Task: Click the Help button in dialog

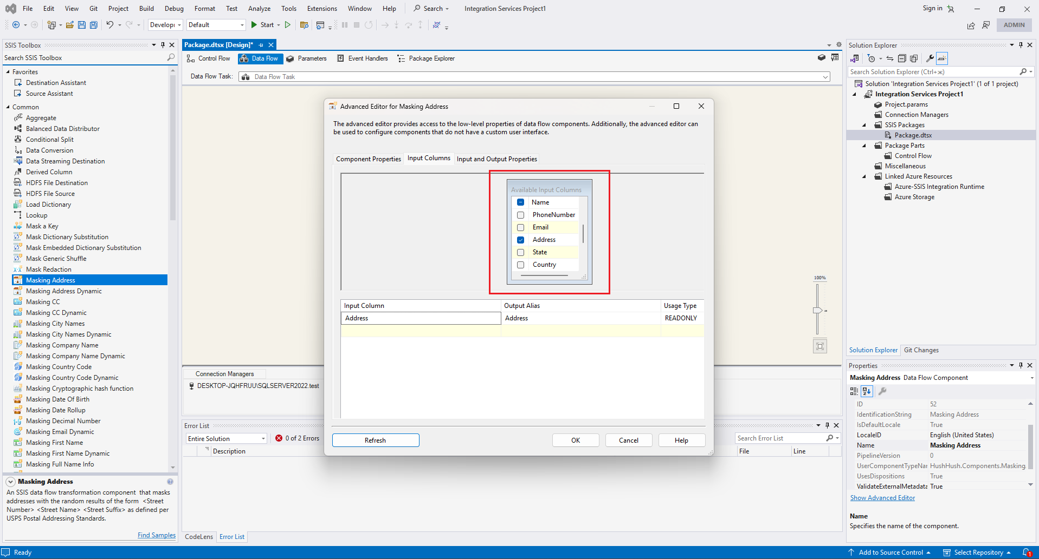Action: tap(682, 440)
